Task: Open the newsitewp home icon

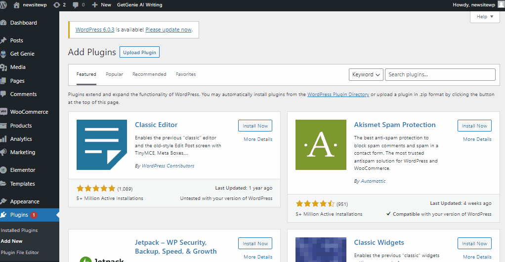Action: point(16,5)
